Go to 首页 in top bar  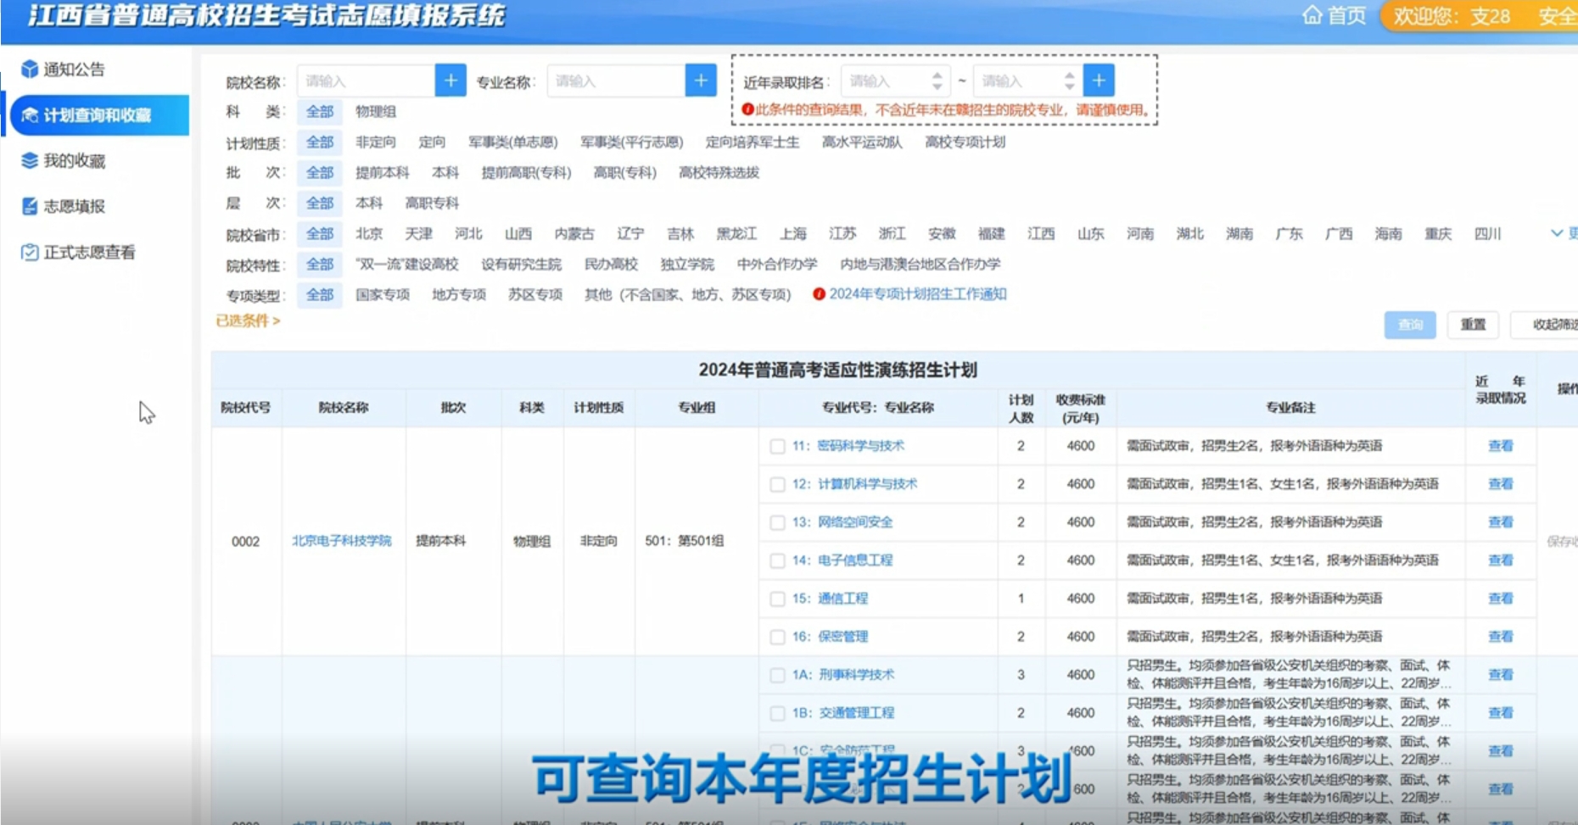coord(1335,15)
